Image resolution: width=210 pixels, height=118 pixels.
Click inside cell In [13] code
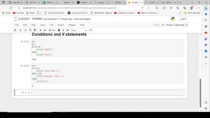pyautogui.click(x=107, y=73)
